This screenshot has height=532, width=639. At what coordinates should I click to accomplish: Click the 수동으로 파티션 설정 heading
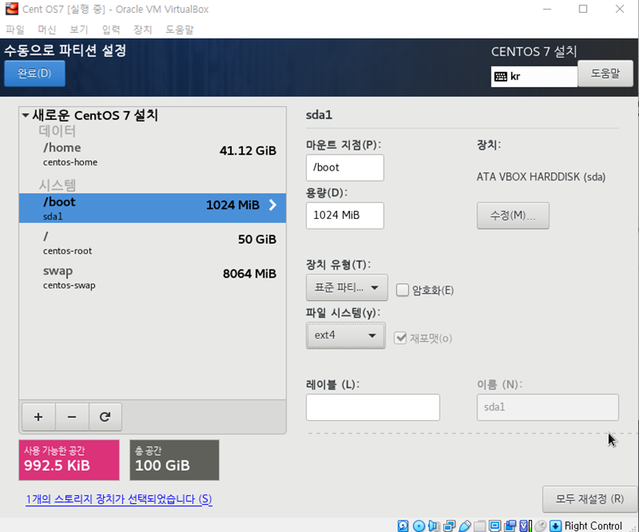click(x=65, y=51)
